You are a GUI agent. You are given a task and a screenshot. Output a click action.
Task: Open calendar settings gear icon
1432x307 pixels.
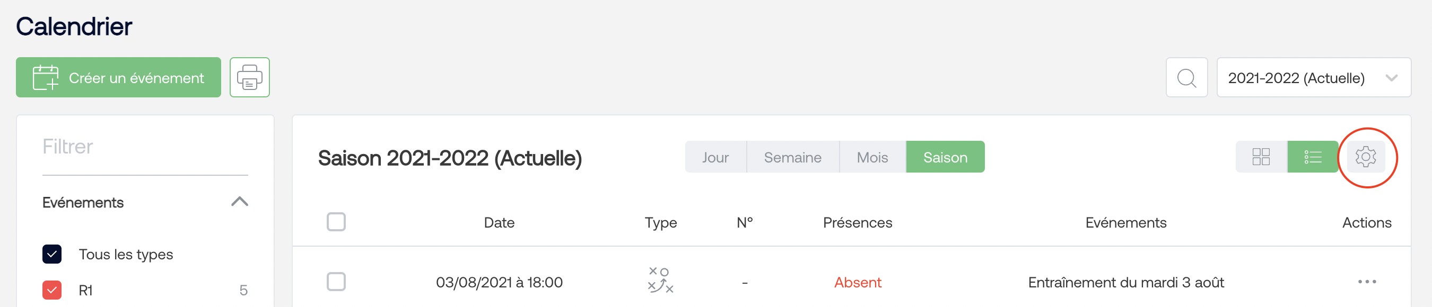[1365, 157]
